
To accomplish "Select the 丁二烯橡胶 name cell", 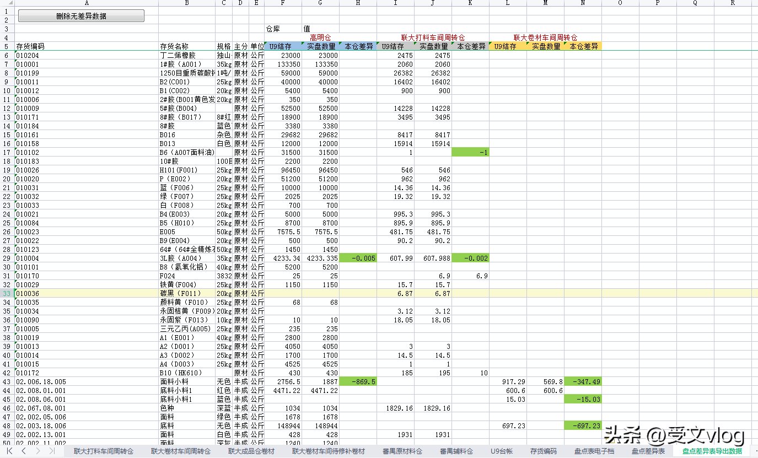I will (187, 55).
